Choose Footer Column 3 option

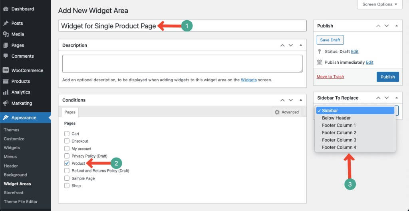tap(355, 140)
